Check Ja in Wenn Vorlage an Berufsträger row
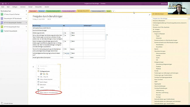Screen dimensions: 190x107 coord(64,41)
